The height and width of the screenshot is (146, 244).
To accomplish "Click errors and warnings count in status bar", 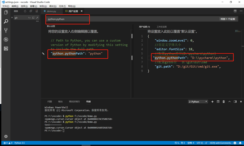I will coord(8,143).
